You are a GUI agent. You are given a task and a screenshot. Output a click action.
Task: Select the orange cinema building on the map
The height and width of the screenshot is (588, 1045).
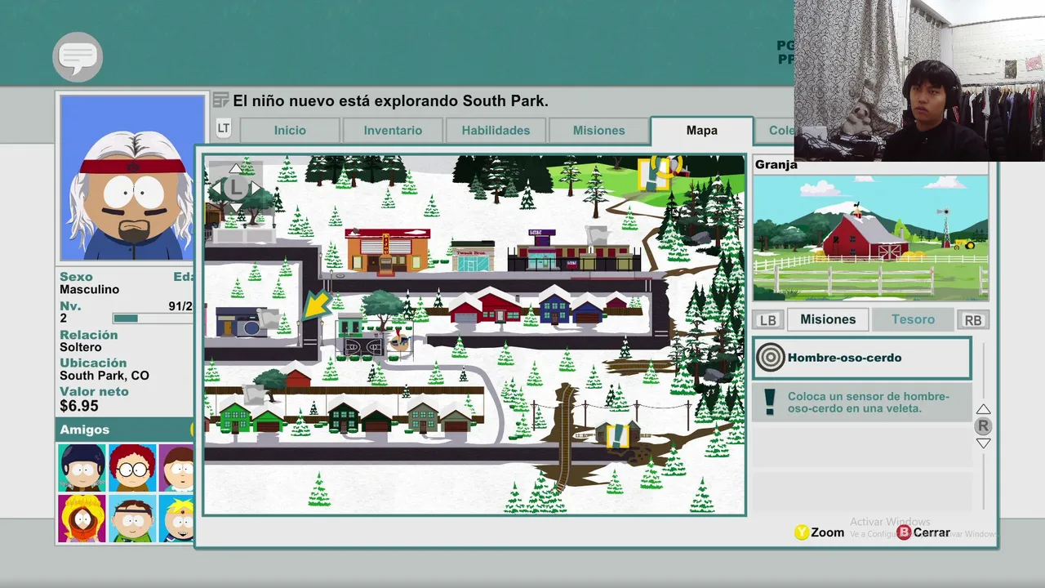click(x=387, y=251)
